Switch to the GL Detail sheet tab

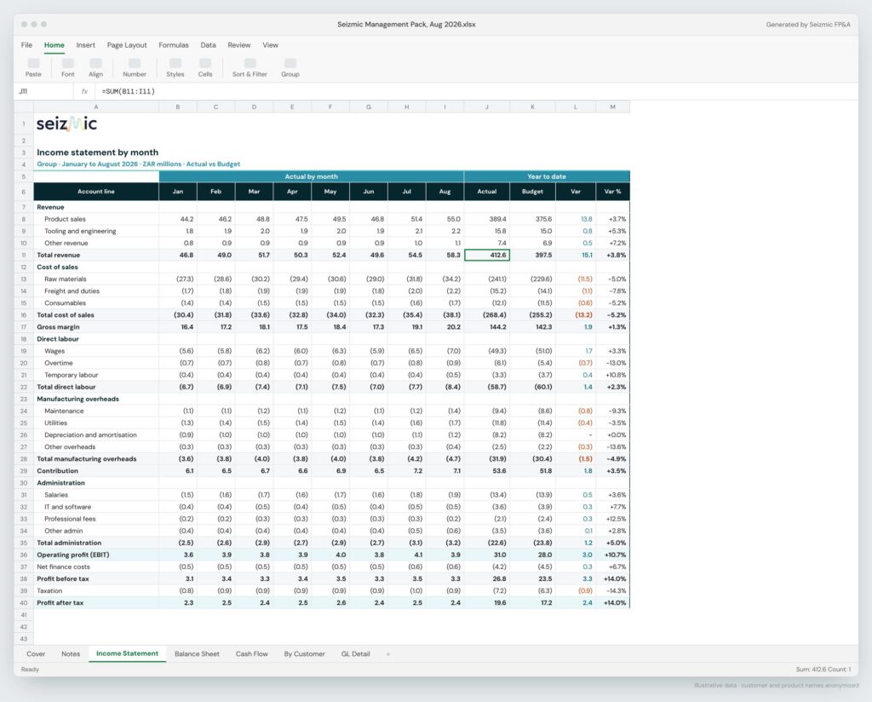(x=355, y=654)
